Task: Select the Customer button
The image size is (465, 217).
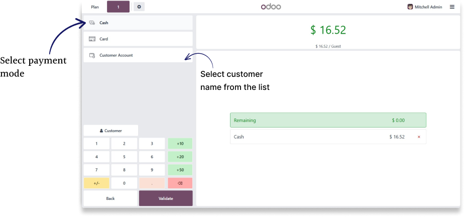Action: tap(110, 131)
